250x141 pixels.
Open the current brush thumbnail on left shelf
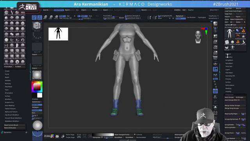[x=37, y=25]
